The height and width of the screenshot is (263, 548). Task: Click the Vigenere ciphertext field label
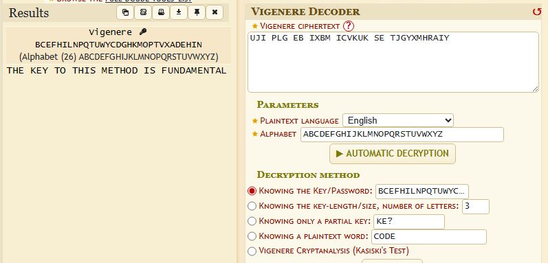pos(300,26)
